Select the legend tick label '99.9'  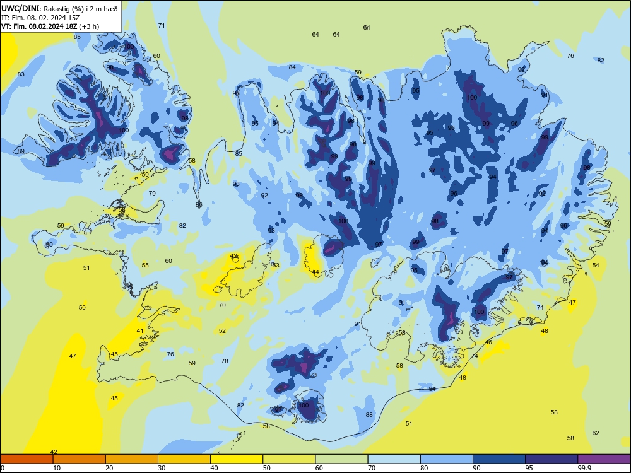[584, 468]
